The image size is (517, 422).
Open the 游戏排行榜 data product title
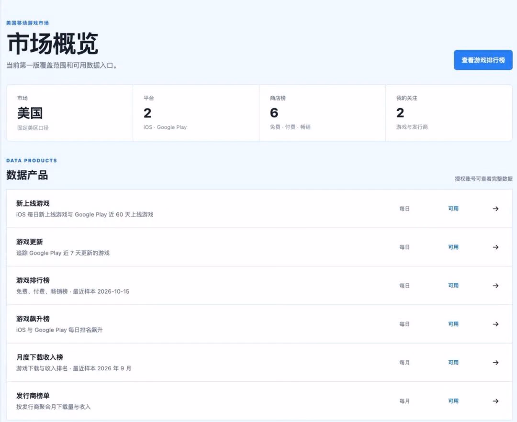pos(33,280)
